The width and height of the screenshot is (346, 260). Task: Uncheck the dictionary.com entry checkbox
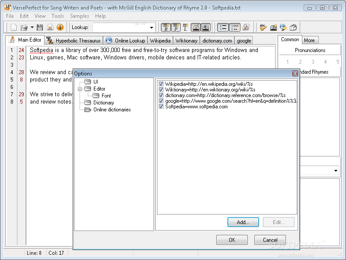pos(161,95)
